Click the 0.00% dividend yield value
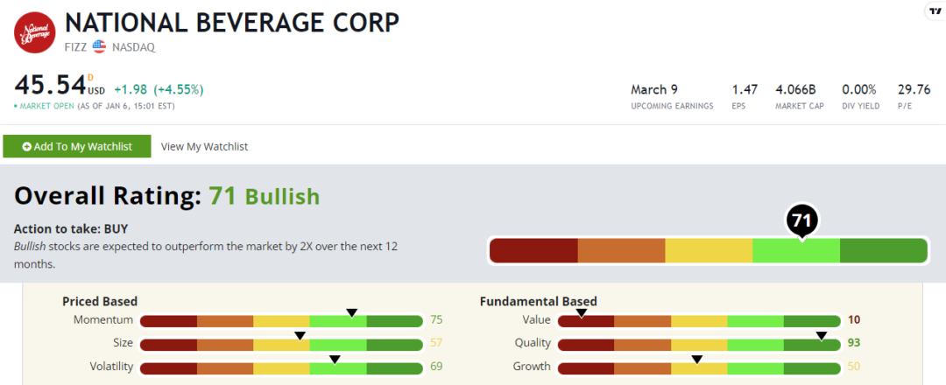Image resolution: width=946 pixels, height=385 pixels. (858, 89)
